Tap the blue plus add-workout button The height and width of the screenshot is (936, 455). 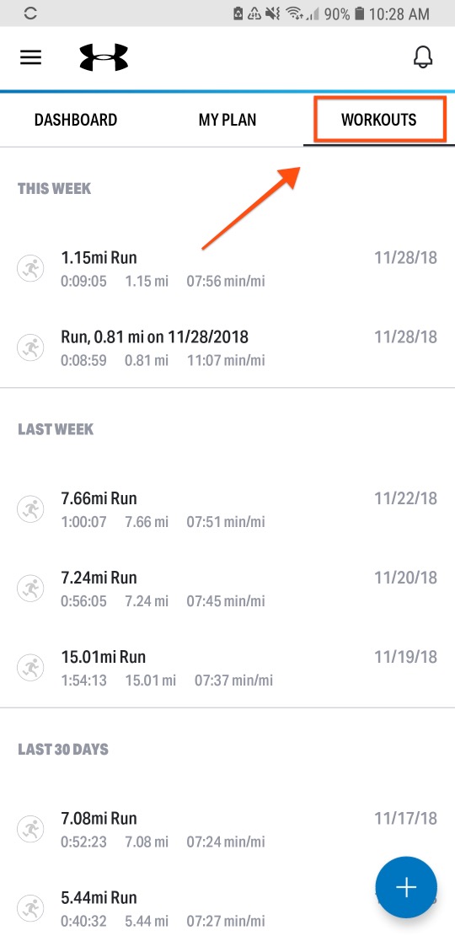(x=406, y=887)
